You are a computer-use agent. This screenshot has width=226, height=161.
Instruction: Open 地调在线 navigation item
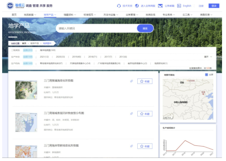pos(150,15)
